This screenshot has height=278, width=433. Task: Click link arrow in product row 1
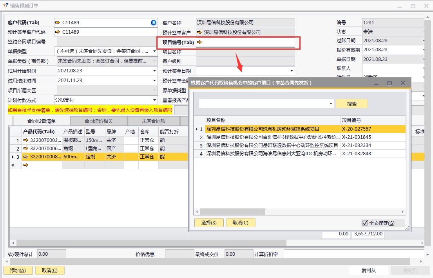click(x=26, y=140)
